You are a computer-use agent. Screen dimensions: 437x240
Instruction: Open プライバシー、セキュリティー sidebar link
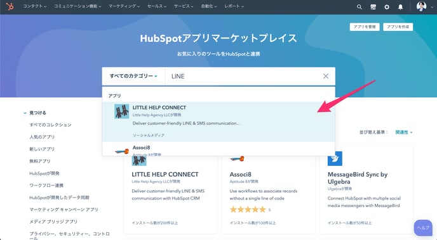(69, 236)
